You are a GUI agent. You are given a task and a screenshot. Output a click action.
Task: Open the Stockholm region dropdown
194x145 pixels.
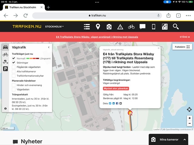point(54,27)
